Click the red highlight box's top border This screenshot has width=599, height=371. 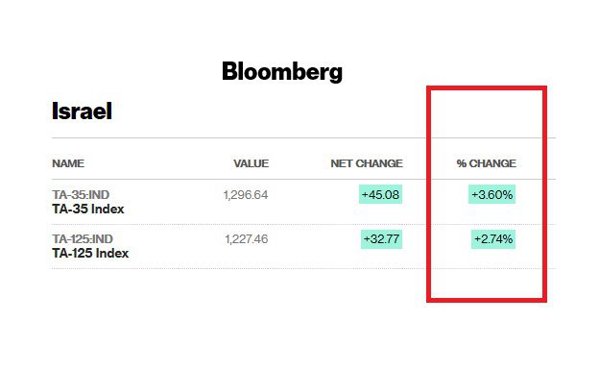click(x=487, y=88)
